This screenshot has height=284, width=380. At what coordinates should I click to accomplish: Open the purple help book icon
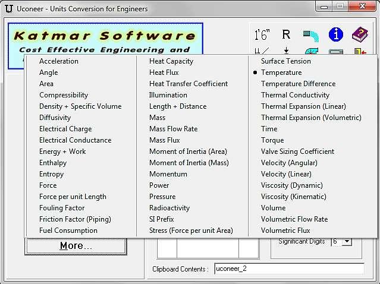[360, 34]
